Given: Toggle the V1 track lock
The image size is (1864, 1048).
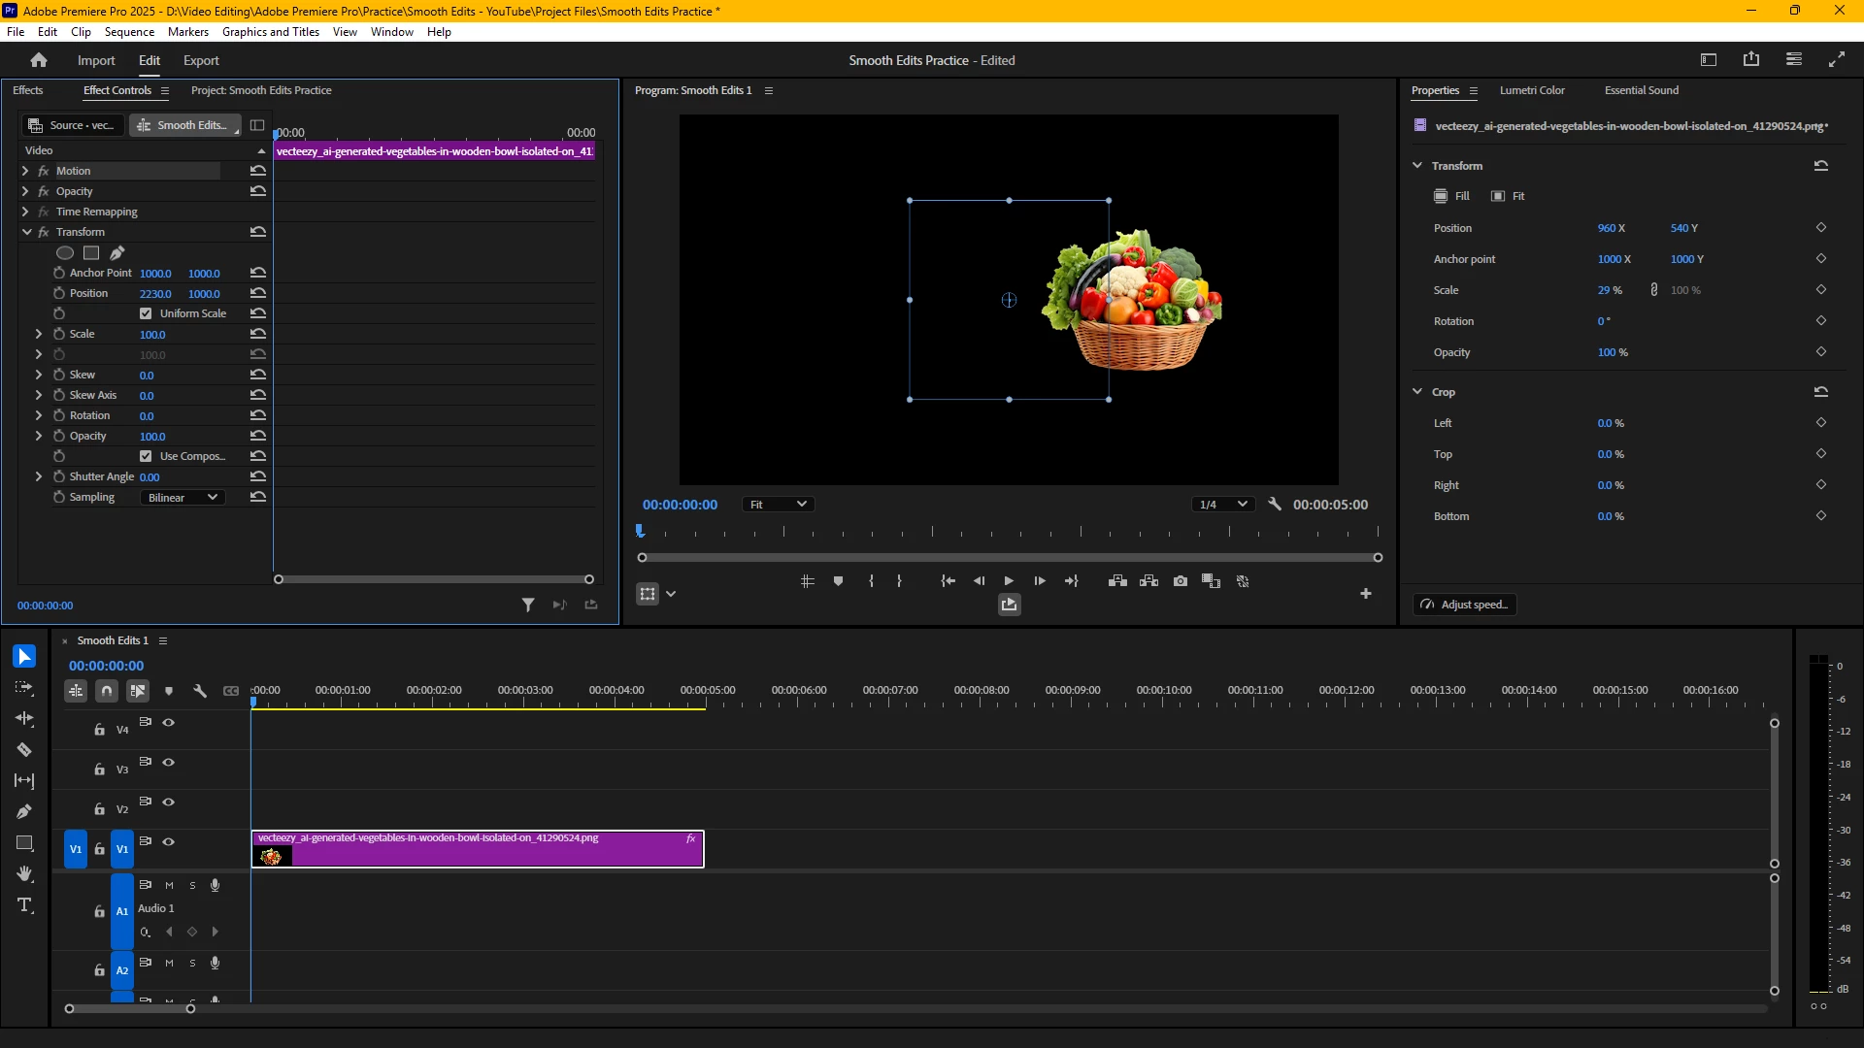Looking at the screenshot, I should pos(99,849).
